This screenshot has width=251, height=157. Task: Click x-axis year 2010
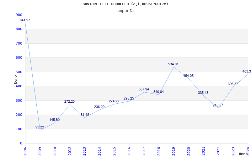click(55, 151)
